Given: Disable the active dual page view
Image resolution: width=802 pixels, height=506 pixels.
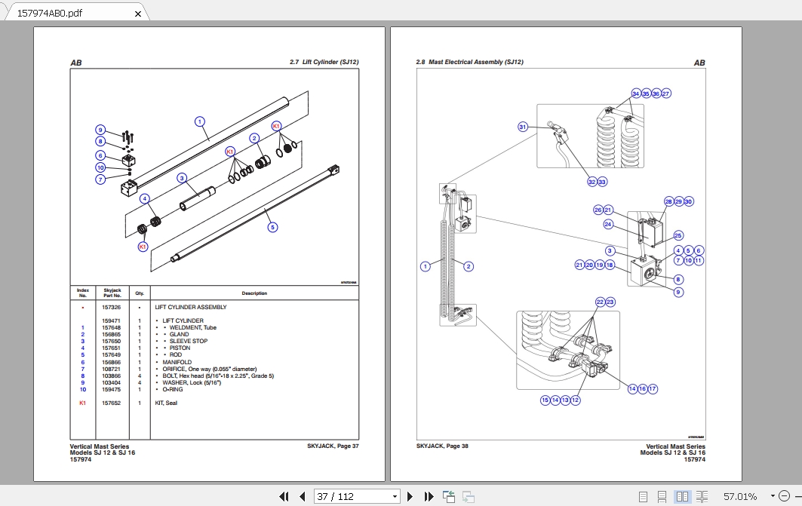Looking at the screenshot, I should pos(682,496).
